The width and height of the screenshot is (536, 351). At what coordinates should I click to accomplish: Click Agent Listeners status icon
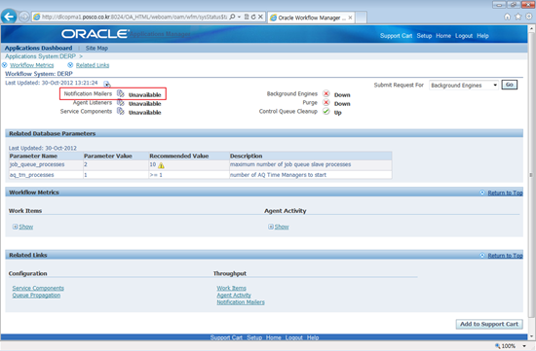[120, 102]
